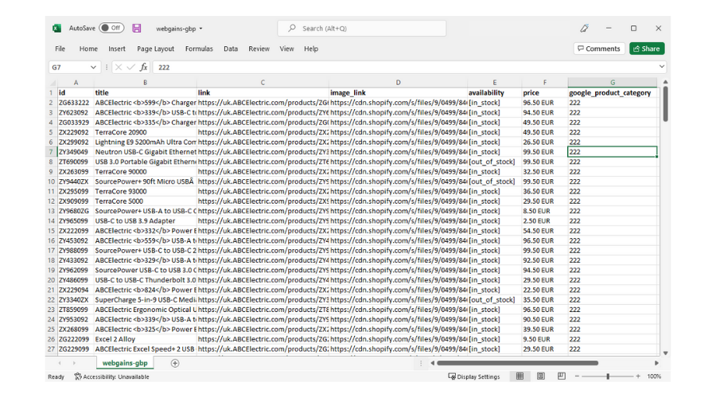Select column B header
This screenshot has height=398, width=716.
[x=146, y=83]
